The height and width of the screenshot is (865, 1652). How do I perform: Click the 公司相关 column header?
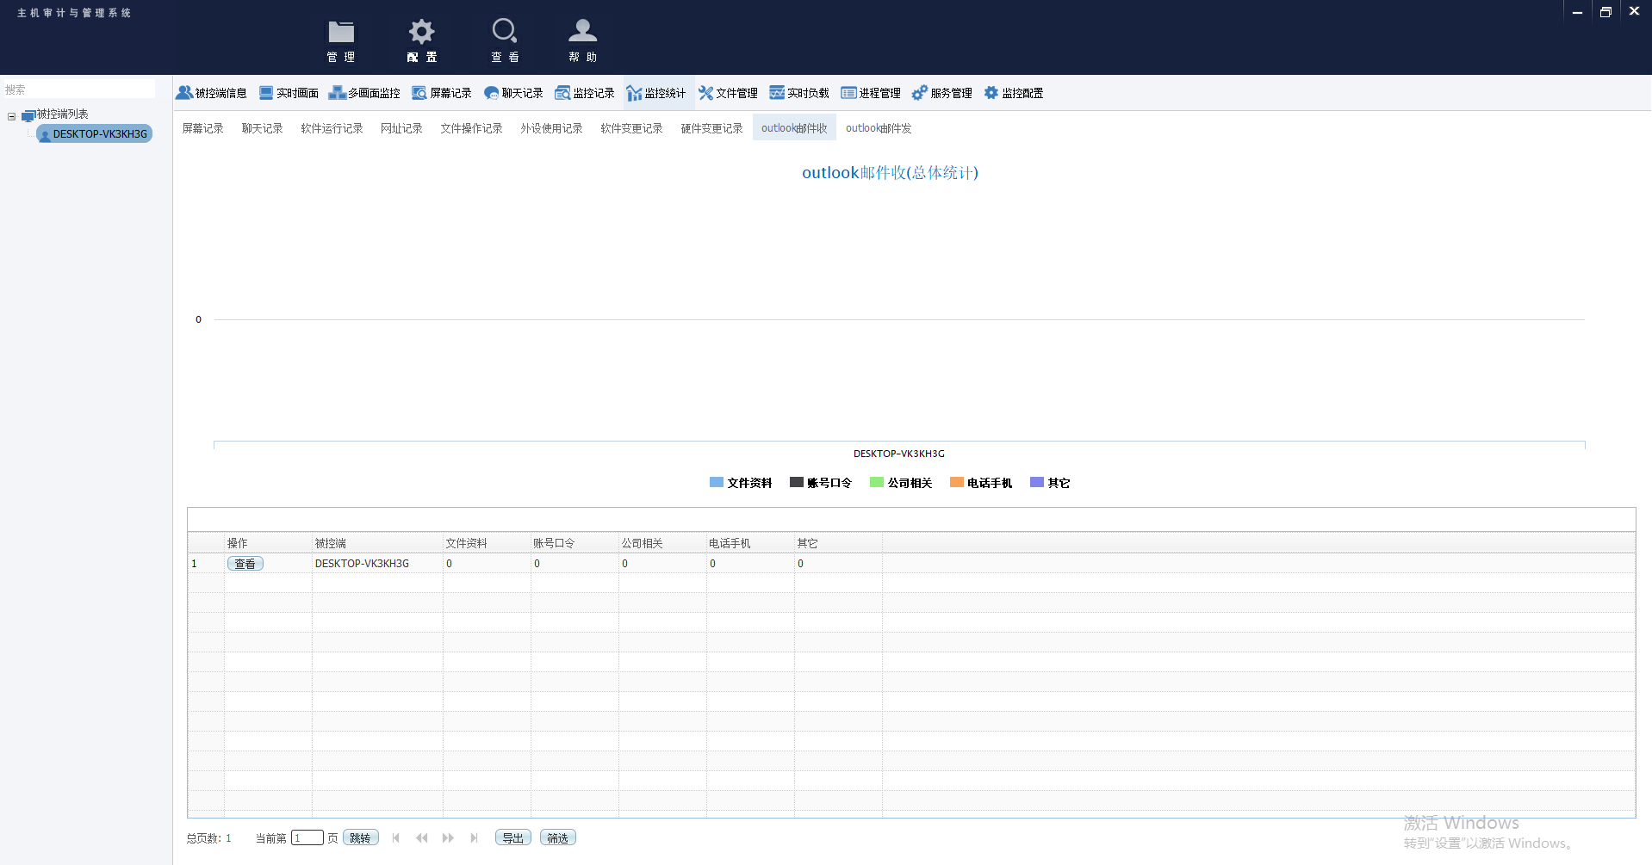[x=662, y=543]
